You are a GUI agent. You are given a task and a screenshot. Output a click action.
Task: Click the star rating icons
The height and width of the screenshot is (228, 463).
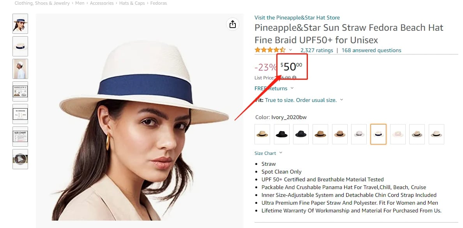pos(270,50)
